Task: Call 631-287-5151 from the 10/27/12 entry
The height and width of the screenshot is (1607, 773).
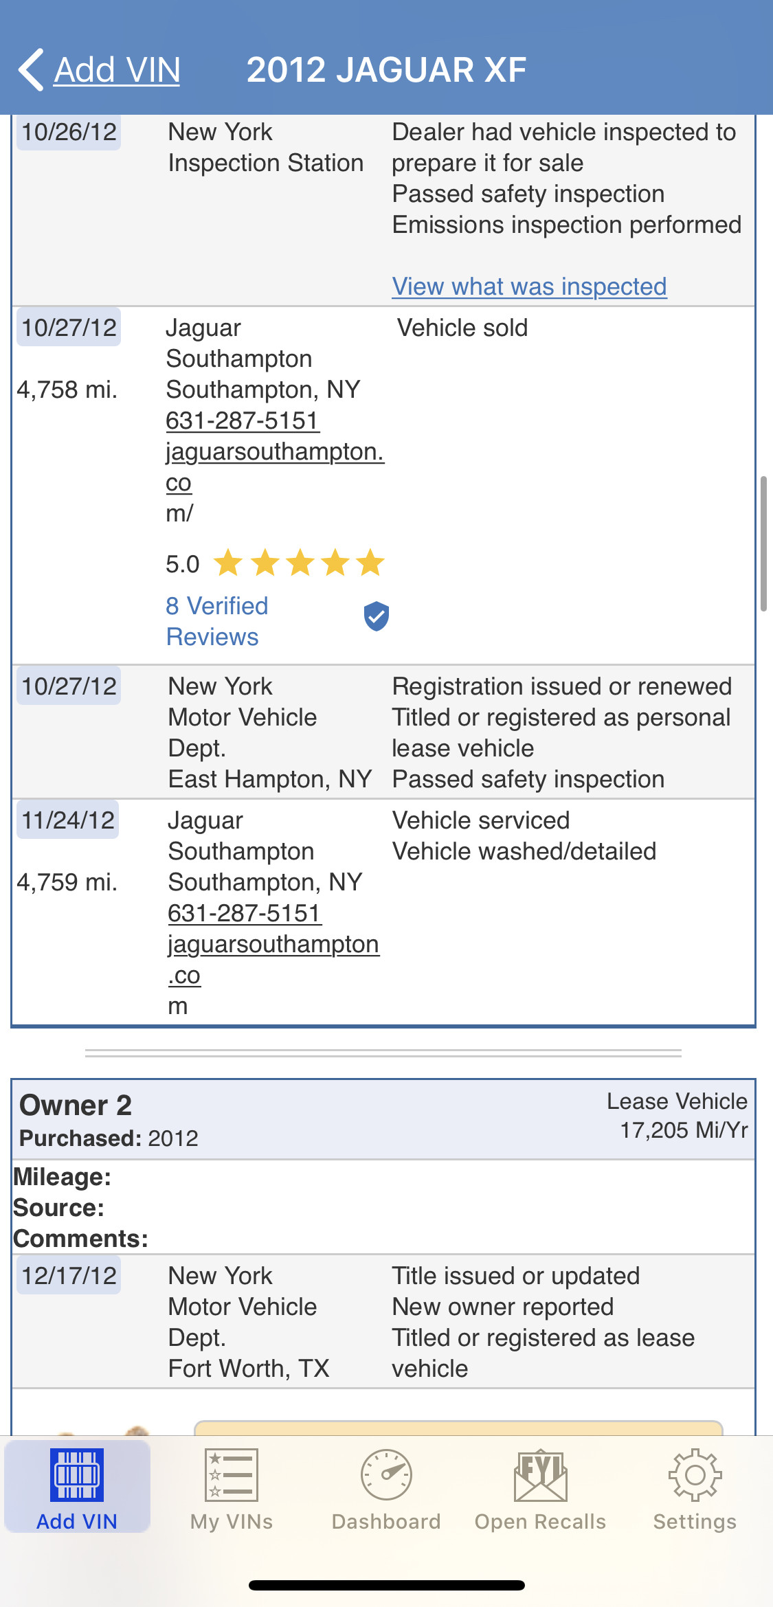Action: pos(243,420)
